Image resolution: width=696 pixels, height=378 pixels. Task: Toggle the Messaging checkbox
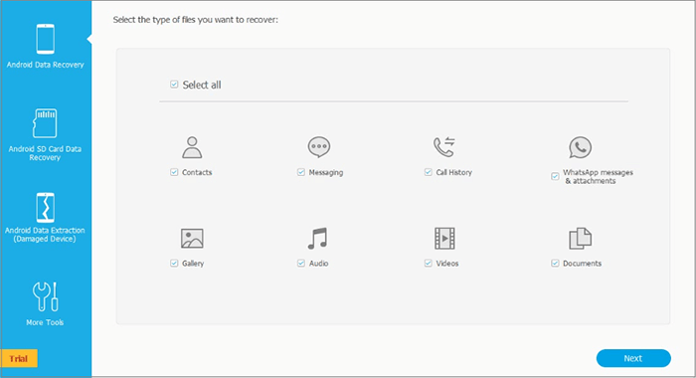pos(301,172)
